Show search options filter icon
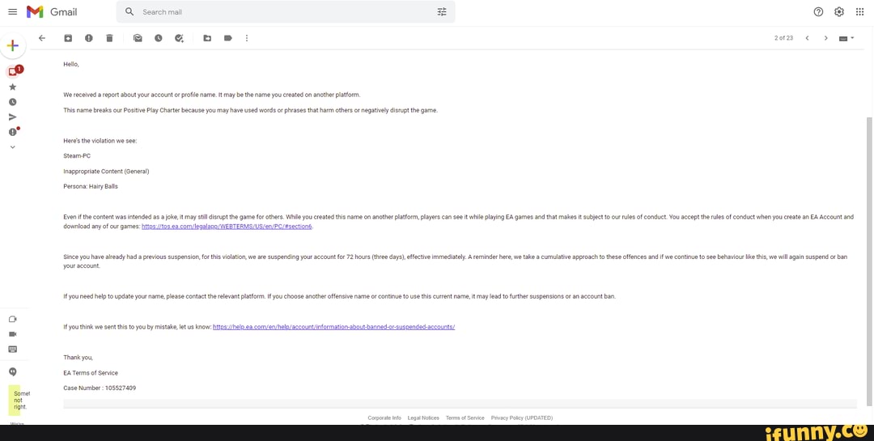The height and width of the screenshot is (441, 874). (442, 11)
